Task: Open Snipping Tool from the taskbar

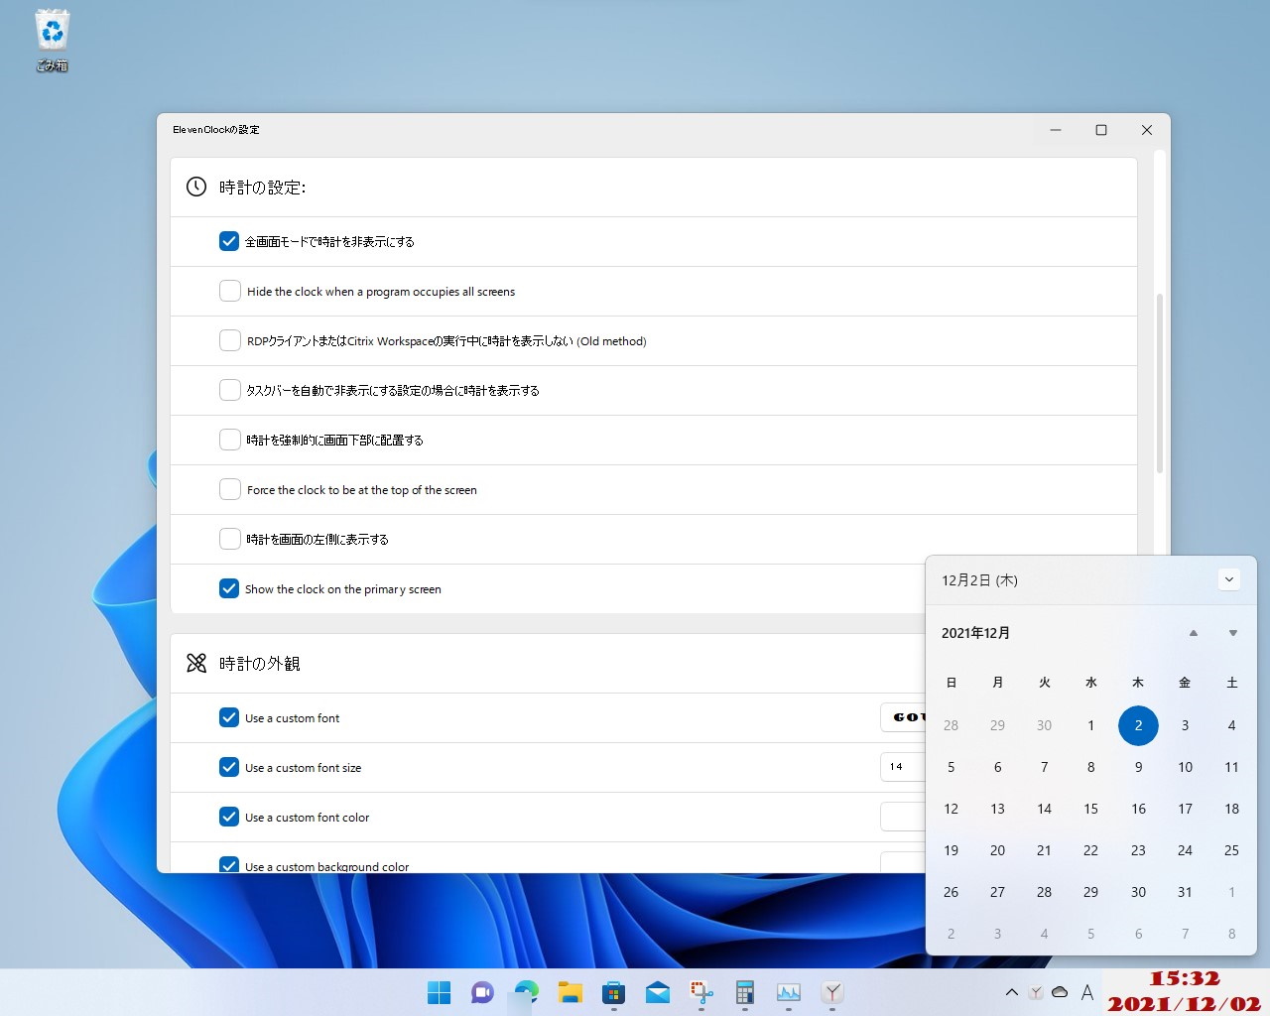Action: [700, 992]
